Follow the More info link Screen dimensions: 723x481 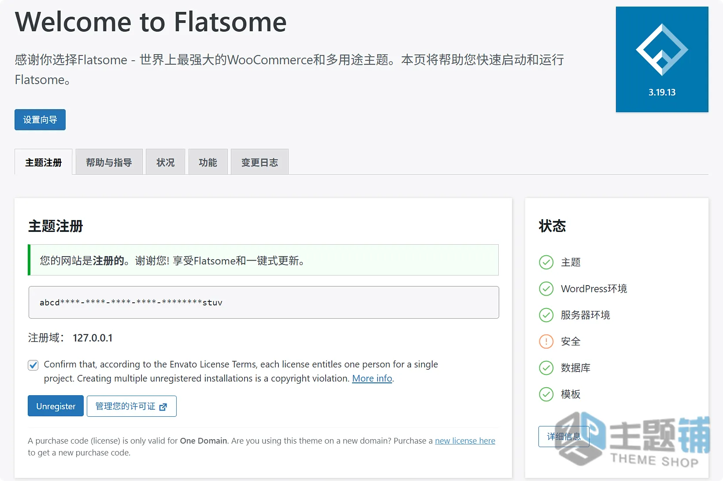372,378
